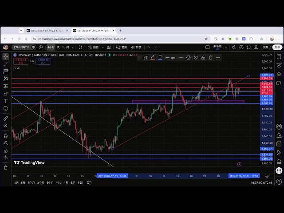Switch to the BTCUSDT.P browser tab
284x213 pixels.
point(47,31)
